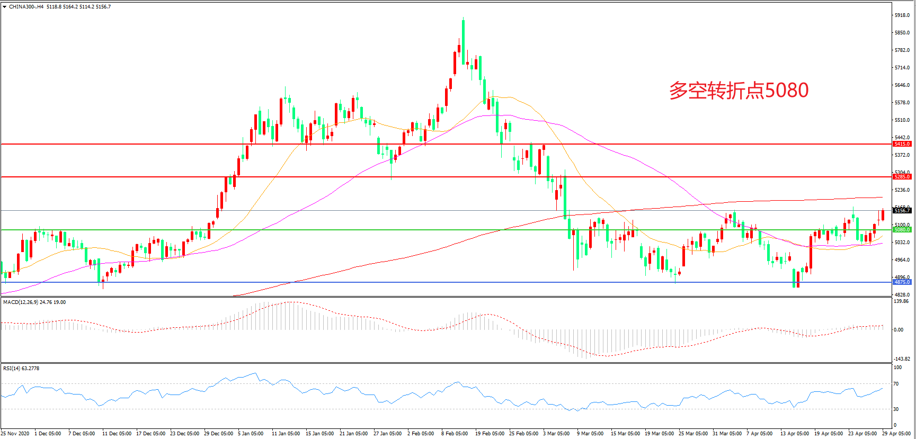This screenshot has height=439, width=916.
Task: Click the CHINA300-,H4 symbol title text
Action: [26, 7]
